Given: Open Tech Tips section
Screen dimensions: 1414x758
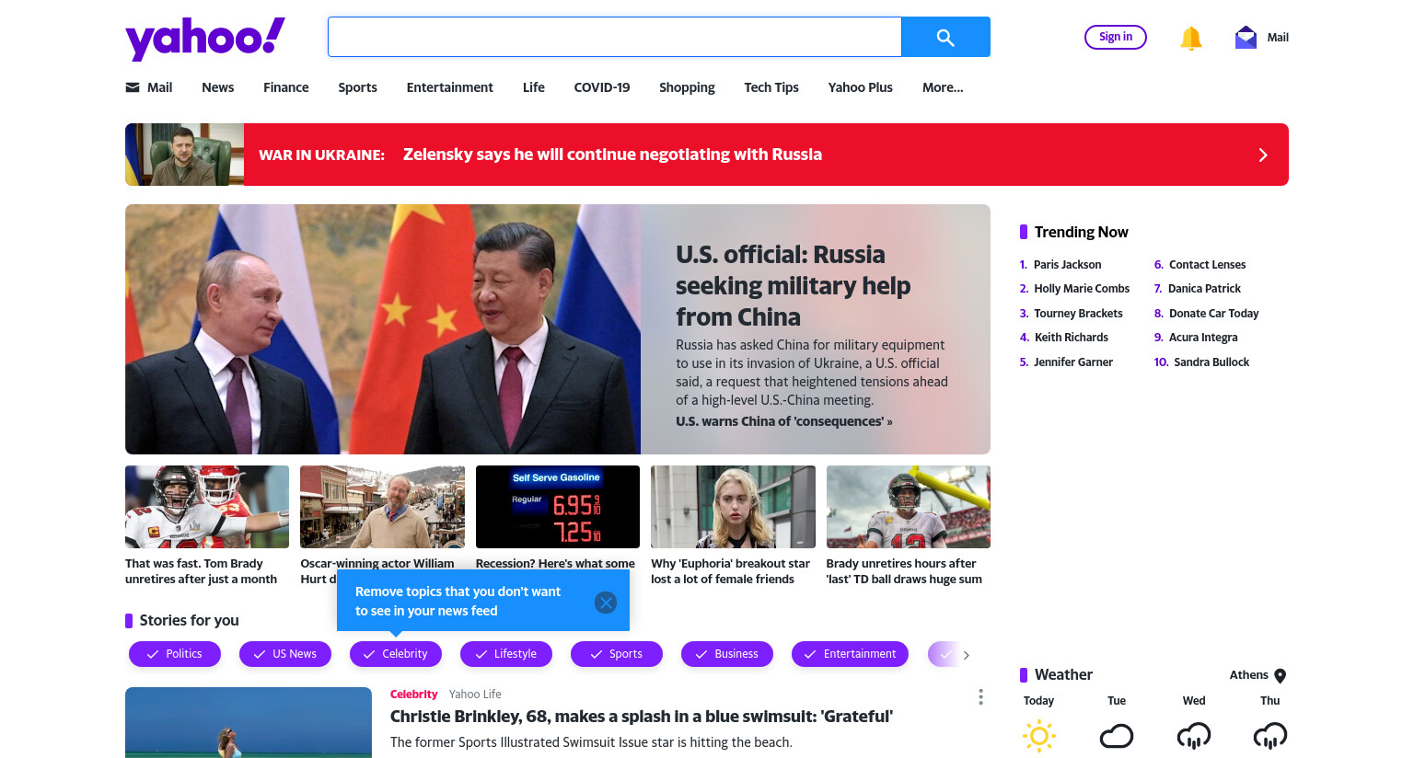Looking at the screenshot, I should pos(771,87).
